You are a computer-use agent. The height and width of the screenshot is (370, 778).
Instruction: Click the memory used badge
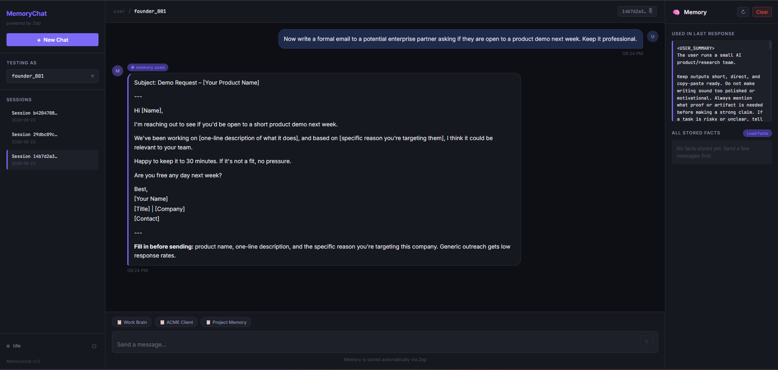[x=148, y=68]
